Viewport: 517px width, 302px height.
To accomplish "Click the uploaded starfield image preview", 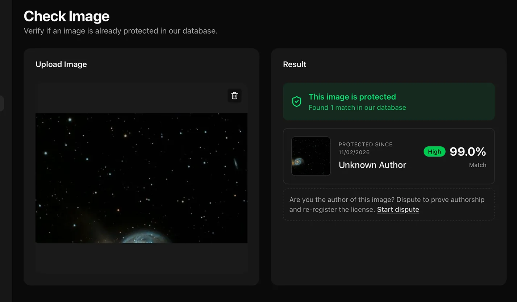I will pyautogui.click(x=141, y=178).
